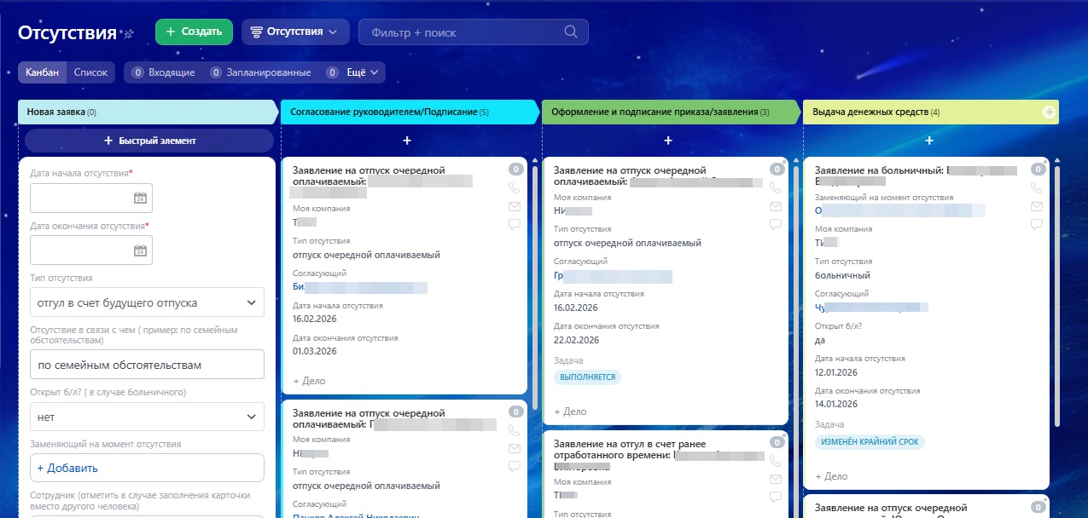Click phone icon on top Согласование руководителем card
Image resolution: width=1088 pixels, height=518 pixels.
514,187
